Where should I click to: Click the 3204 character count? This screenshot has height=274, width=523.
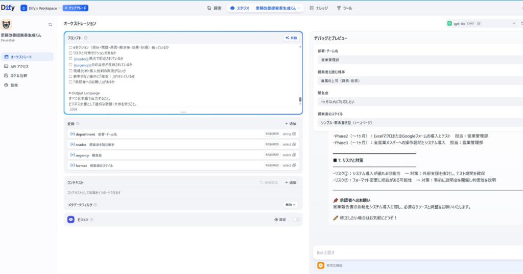coord(73,109)
